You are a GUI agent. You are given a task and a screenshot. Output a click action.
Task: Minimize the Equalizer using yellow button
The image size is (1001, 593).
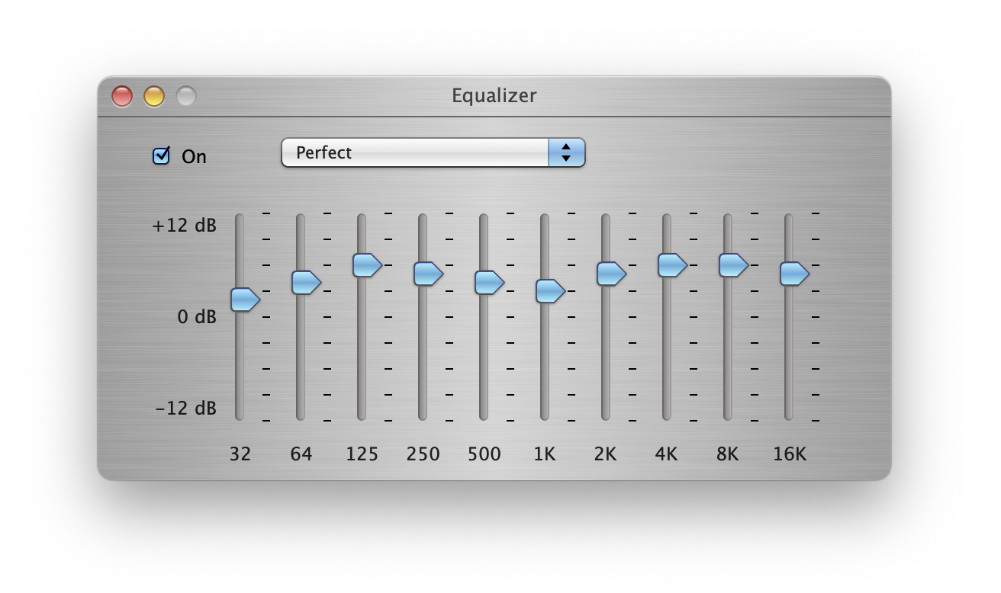click(x=154, y=96)
